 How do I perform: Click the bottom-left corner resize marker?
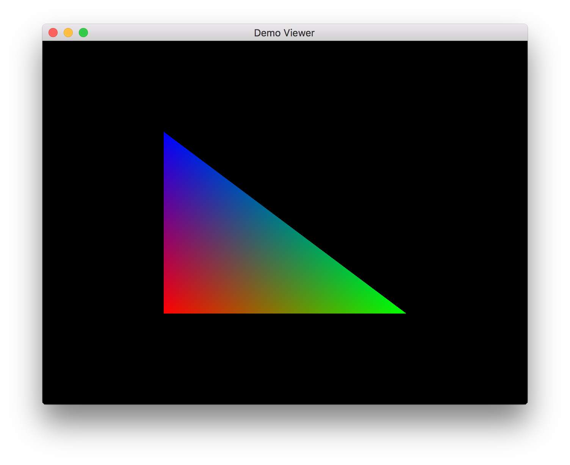pyautogui.click(x=43, y=404)
